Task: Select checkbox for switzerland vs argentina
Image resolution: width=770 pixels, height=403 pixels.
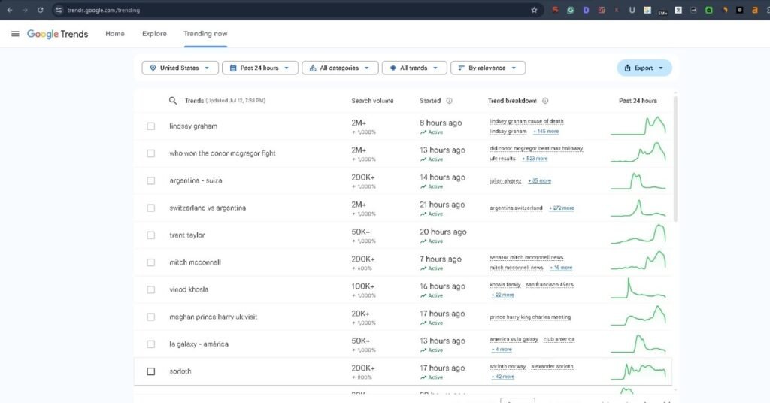Action: coord(150,208)
